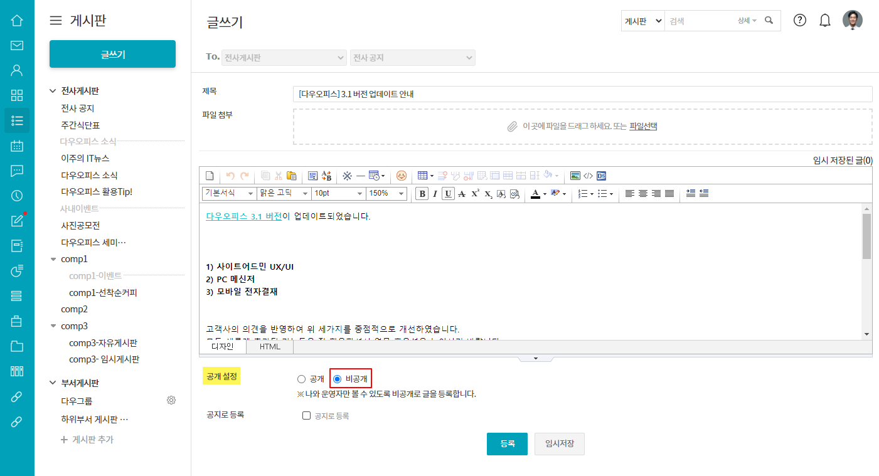Open the 맑은 고딕 font dropdown
This screenshot has width=879, height=476.
tap(284, 193)
